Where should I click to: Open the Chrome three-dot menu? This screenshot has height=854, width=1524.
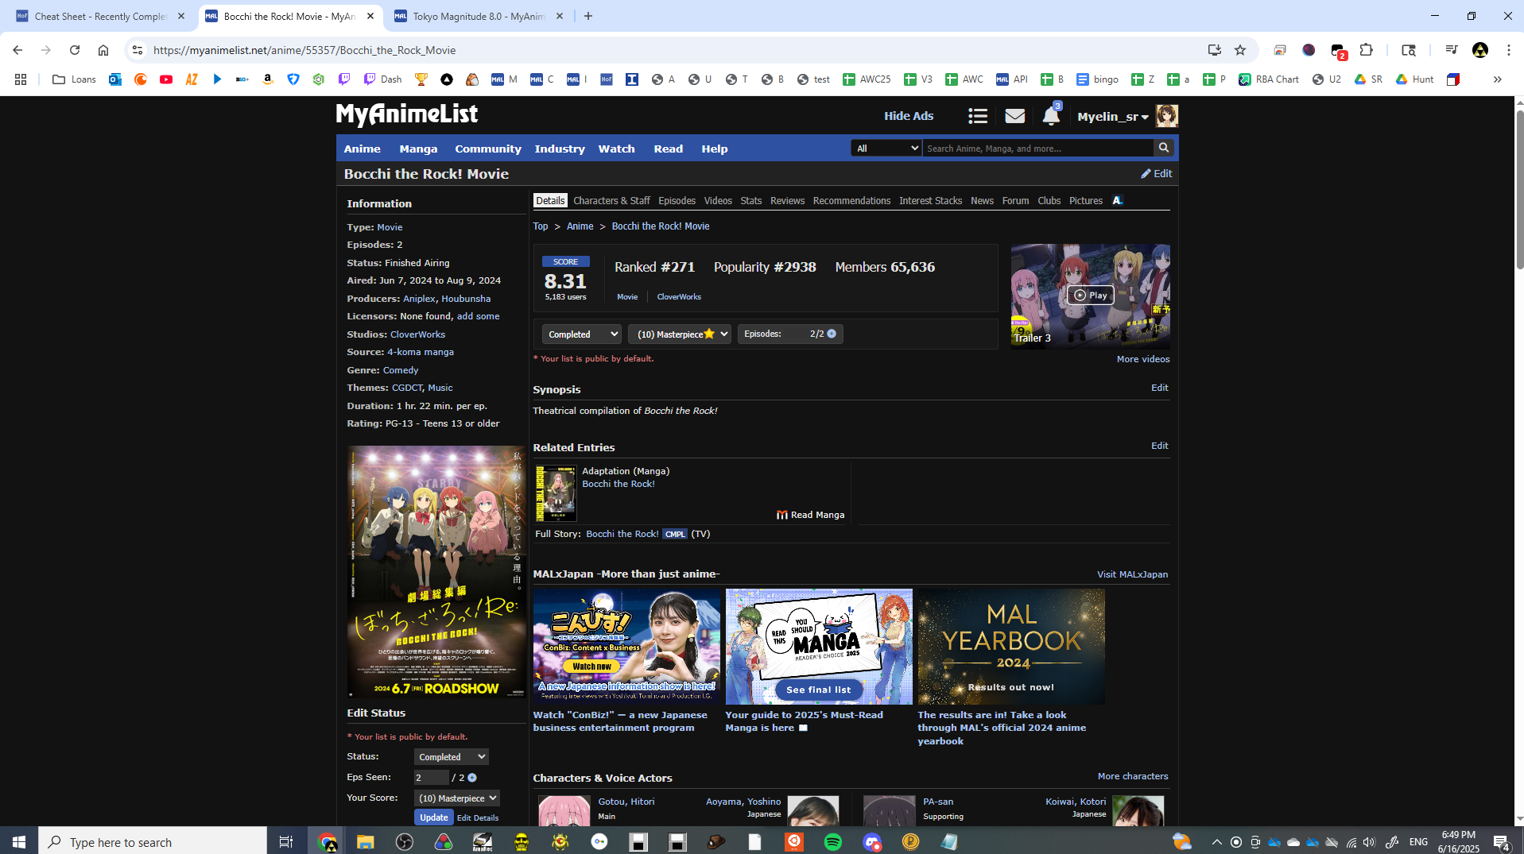[x=1508, y=50]
